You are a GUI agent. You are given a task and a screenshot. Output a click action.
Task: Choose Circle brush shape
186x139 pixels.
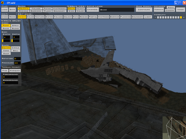pyautogui.click(x=16, y=48)
